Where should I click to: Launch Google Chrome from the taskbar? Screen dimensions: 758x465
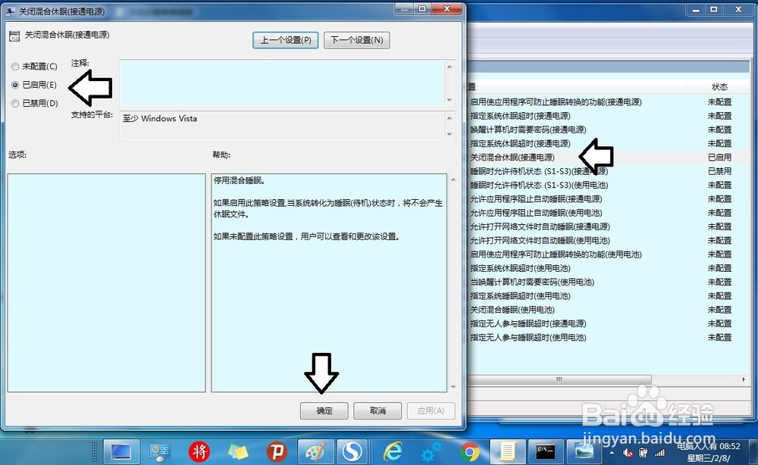469,452
